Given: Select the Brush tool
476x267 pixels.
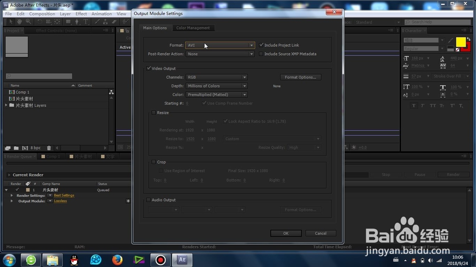Looking at the screenshot, I should click(x=97, y=21).
